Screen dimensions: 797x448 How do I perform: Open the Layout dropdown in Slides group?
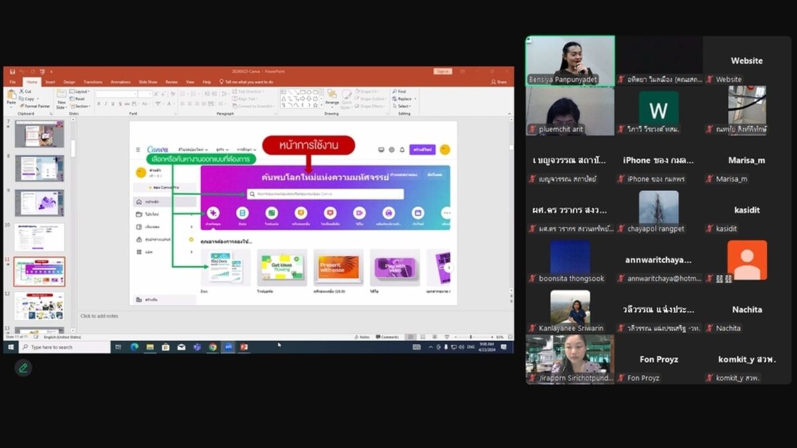pyautogui.click(x=80, y=92)
